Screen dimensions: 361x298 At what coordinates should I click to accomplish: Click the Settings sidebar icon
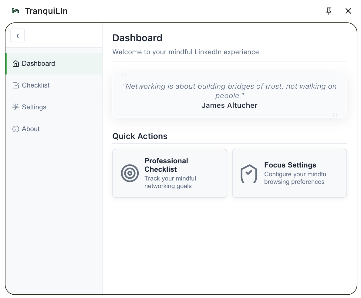tap(15, 107)
